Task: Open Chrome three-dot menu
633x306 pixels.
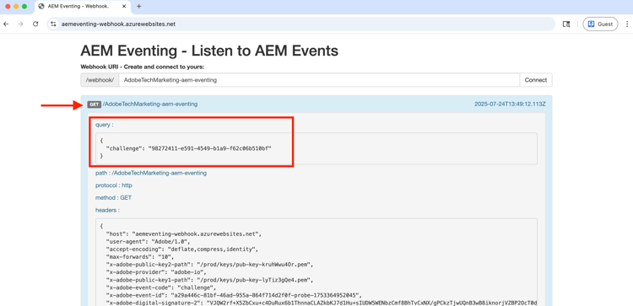Action: coord(626,24)
